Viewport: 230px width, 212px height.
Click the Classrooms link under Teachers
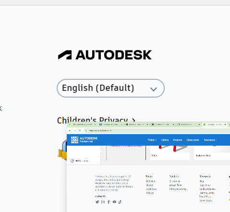pos(175,181)
